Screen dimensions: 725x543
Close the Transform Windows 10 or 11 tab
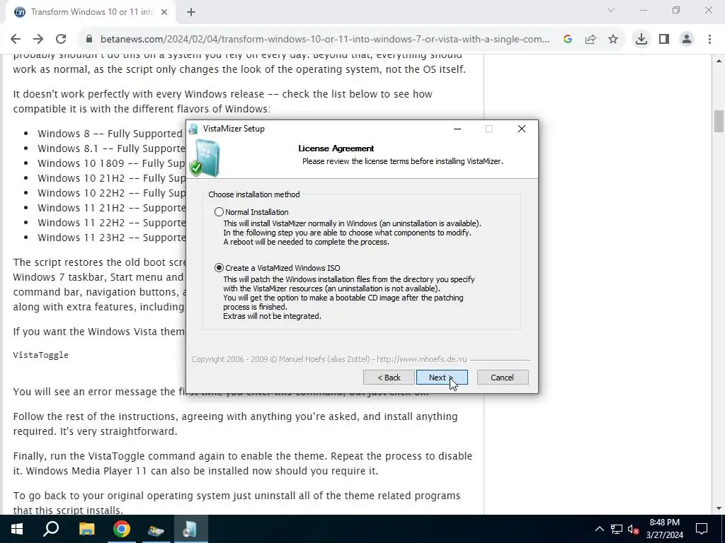click(164, 13)
